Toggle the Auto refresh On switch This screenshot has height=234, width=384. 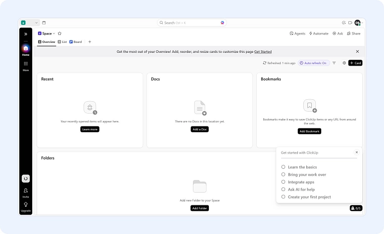pos(314,63)
